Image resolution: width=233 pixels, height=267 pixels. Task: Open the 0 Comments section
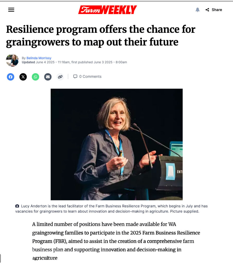[87, 76]
